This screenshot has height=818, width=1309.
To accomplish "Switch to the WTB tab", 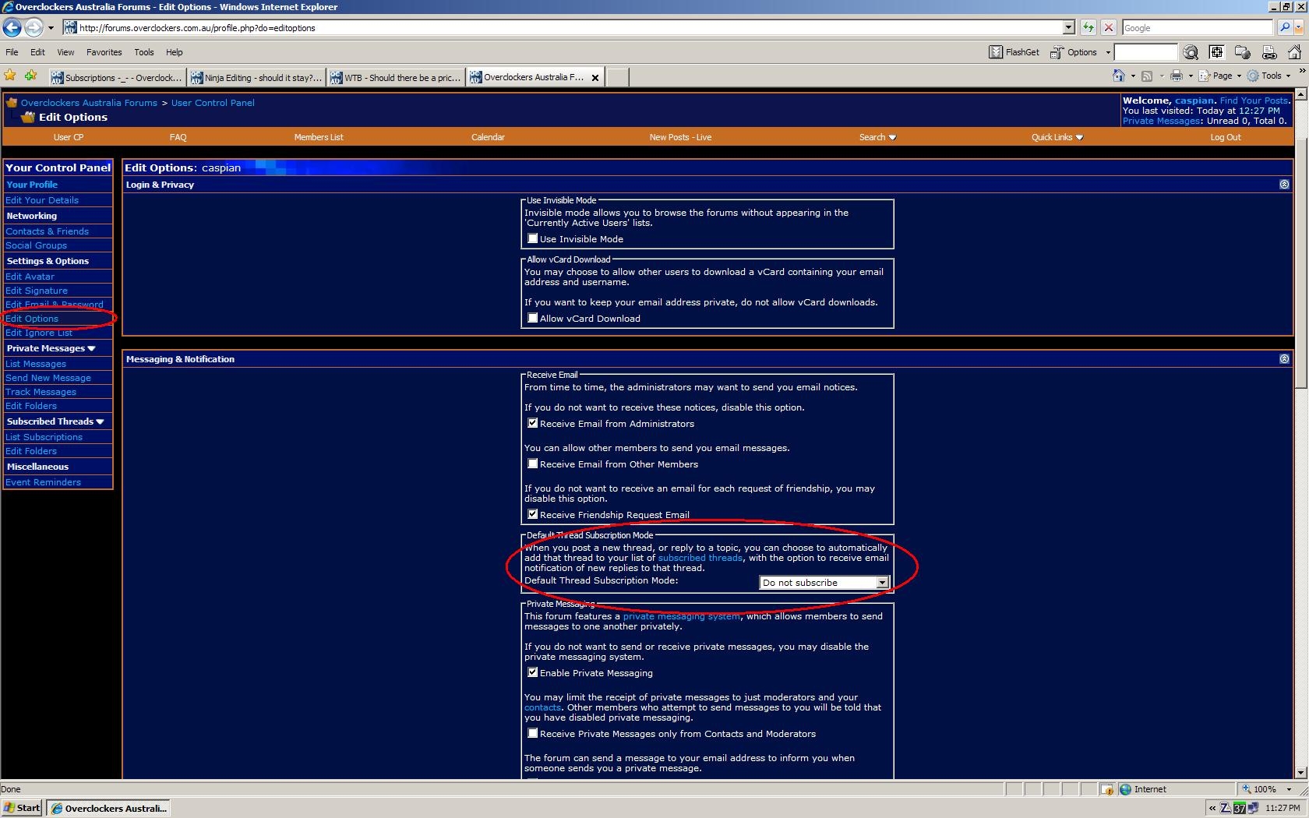I will click(396, 77).
